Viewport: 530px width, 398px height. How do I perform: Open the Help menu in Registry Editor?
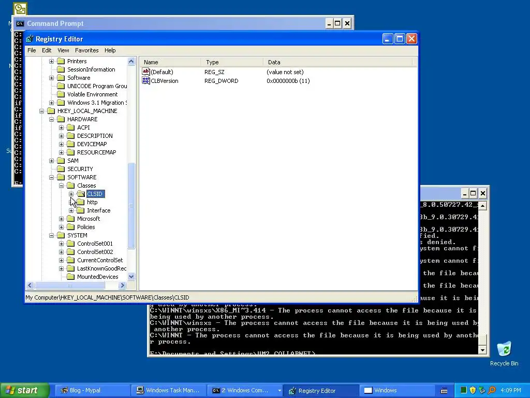point(110,50)
